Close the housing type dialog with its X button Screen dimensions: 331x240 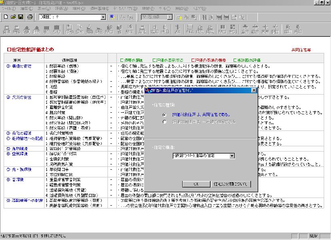pos(254,91)
